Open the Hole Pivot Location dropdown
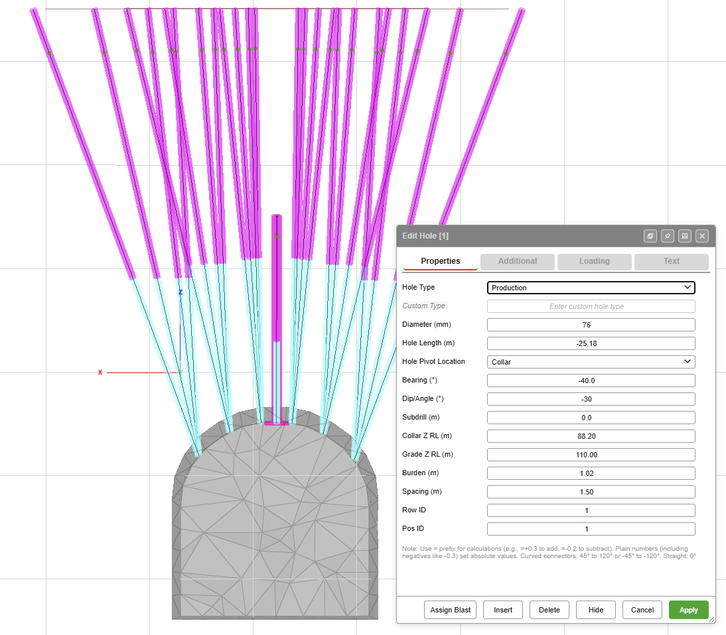Image resolution: width=726 pixels, height=635 pixels. pos(591,362)
